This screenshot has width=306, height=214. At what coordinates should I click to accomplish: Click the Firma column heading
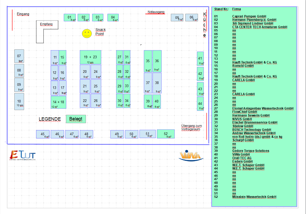237,9
